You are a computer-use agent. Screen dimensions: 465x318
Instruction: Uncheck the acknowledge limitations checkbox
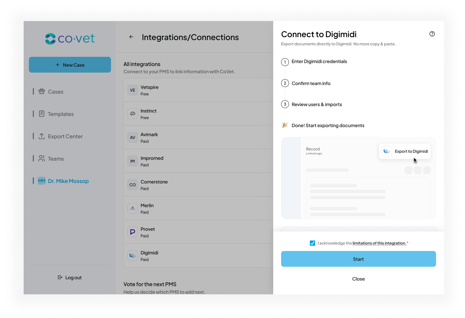(312, 243)
